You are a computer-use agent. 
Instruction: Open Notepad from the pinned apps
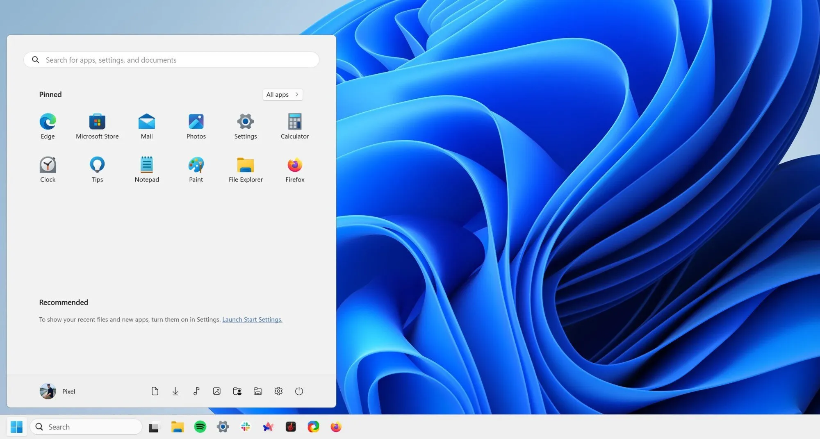146,169
